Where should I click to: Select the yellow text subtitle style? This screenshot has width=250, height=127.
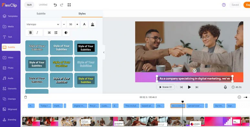tap(61, 64)
